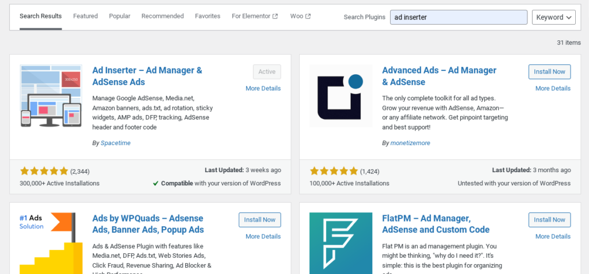
Task: Open the Advanced Ads logo icon
Action: click(341, 96)
